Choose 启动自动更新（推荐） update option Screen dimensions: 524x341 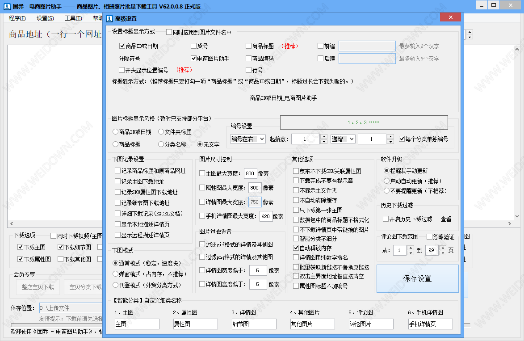[x=387, y=181]
